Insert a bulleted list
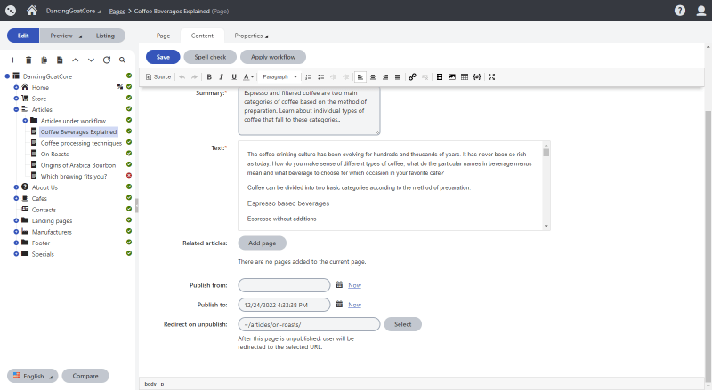The height and width of the screenshot is (390, 712). tap(321, 77)
